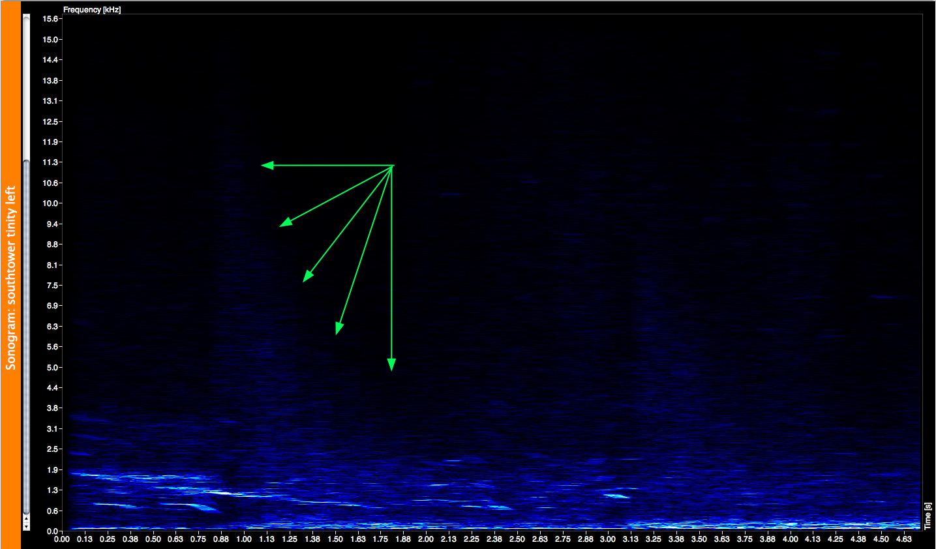Click the 1.88 time axis value
936x549 pixels.
click(x=403, y=539)
